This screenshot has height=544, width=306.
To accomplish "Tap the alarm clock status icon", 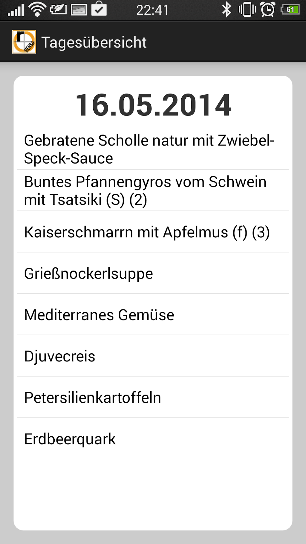I will point(268,10).
